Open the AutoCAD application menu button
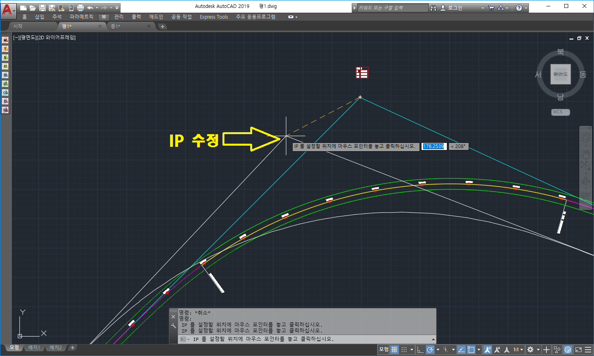This screenshot has height=356, width=594. pyautogui.click(x=8, y=9)
